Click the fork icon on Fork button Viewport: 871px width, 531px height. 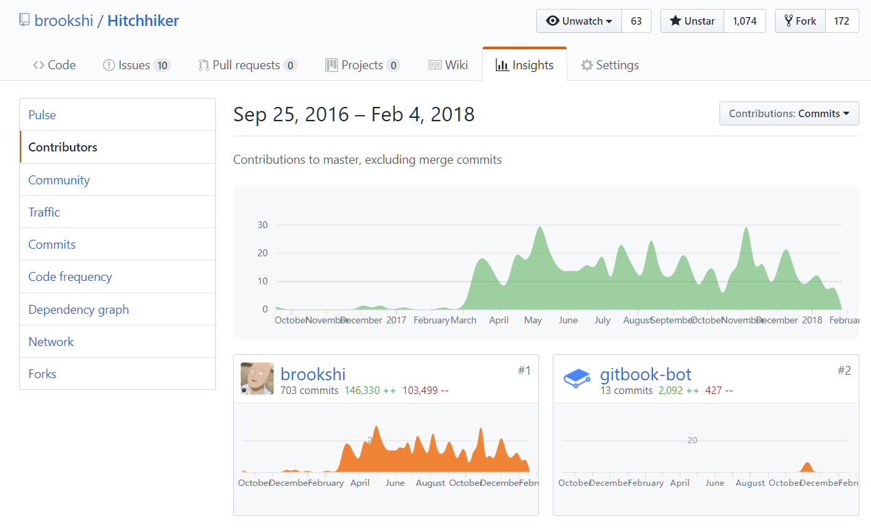[x=788, y=21]
